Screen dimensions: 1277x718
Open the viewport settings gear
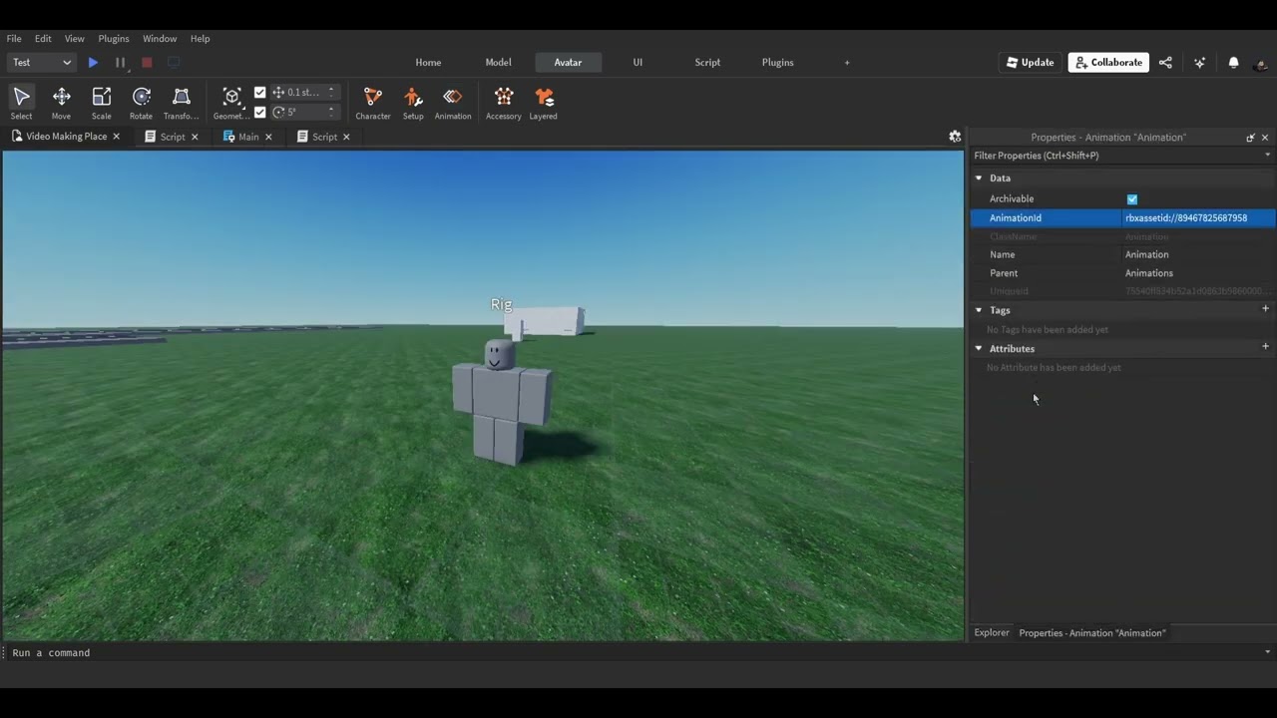click(x=955, y=137)
